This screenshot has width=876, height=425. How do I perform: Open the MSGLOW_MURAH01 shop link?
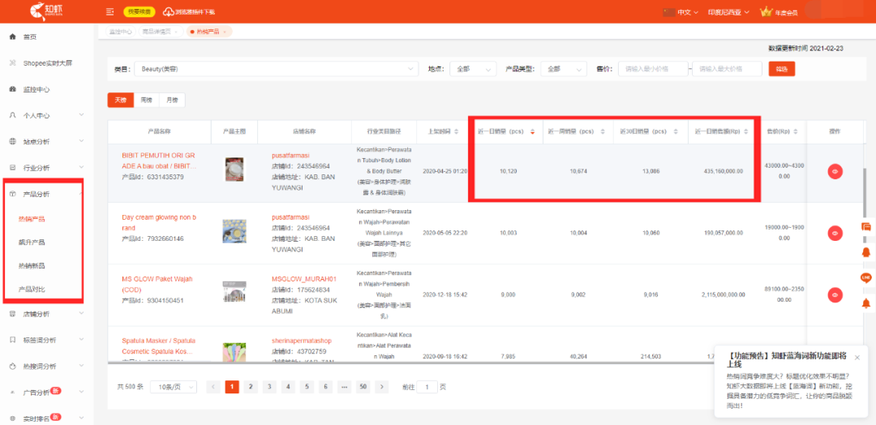(304, 279)
